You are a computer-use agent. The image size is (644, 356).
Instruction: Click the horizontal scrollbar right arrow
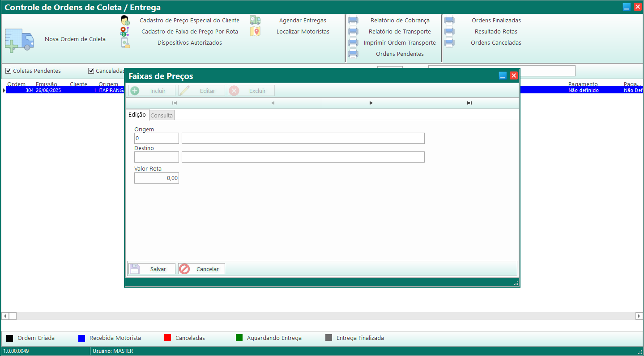(x=639, y=316)
